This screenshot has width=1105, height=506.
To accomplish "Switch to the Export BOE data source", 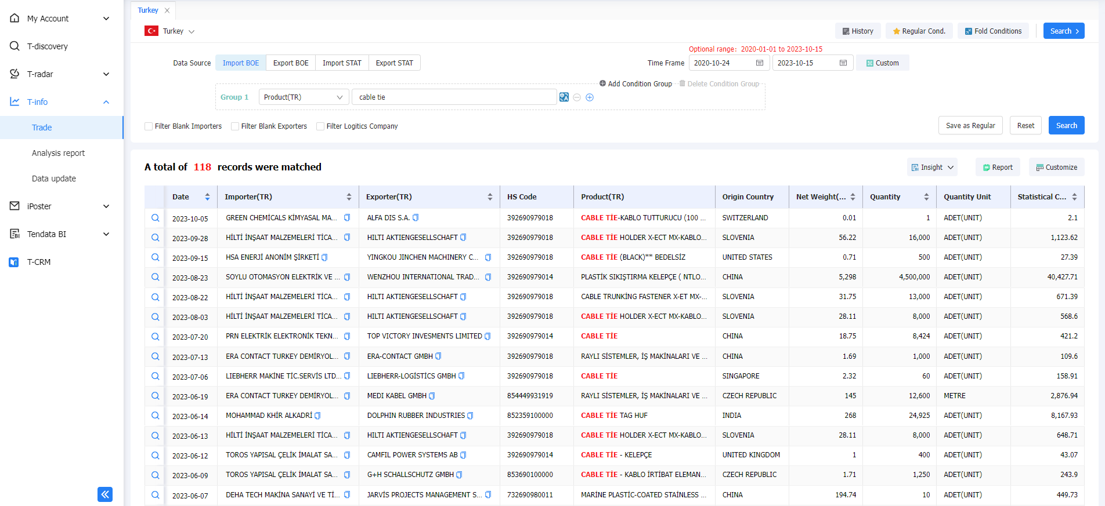I will (291, 63).
